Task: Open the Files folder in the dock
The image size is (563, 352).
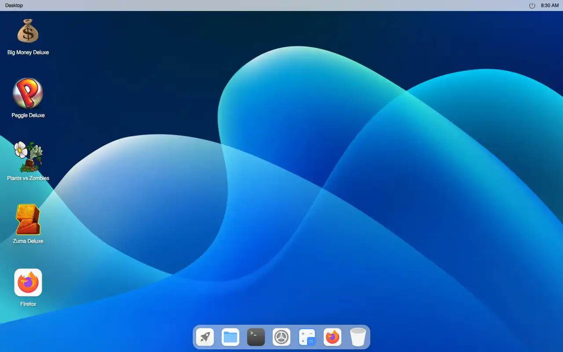Action: pos(230,337)
